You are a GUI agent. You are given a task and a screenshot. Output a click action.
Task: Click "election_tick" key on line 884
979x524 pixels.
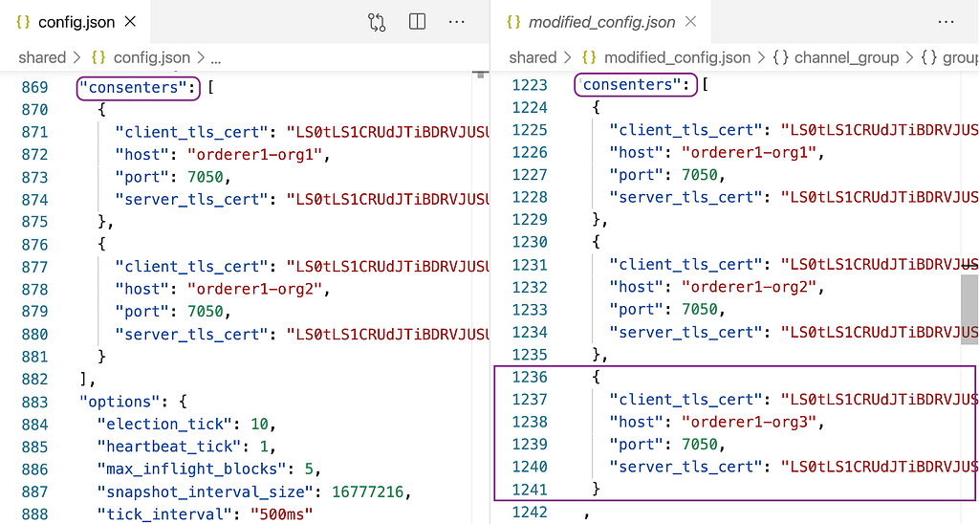click(164, 425)
